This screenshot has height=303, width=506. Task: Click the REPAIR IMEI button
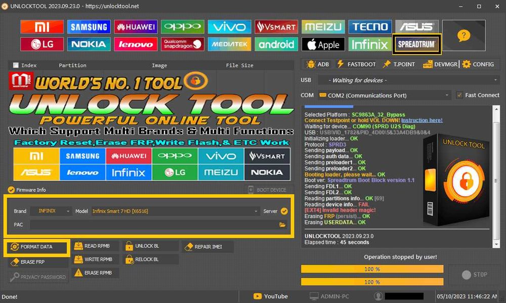(207, 247)
